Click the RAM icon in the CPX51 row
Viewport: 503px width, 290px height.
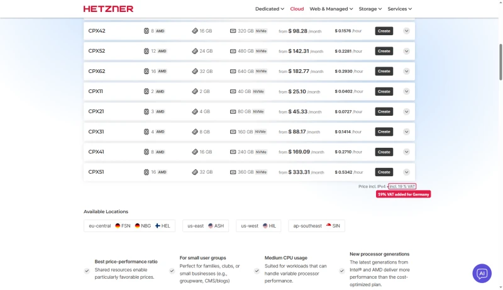pos(195,172)
